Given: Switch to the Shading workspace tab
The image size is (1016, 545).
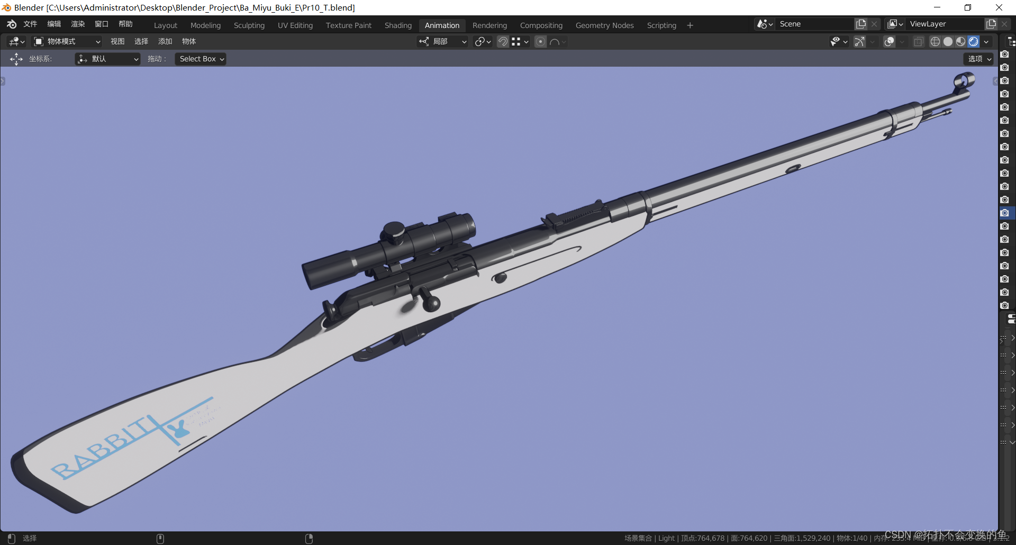Looking at the screenshot, I should pos(398,25).
